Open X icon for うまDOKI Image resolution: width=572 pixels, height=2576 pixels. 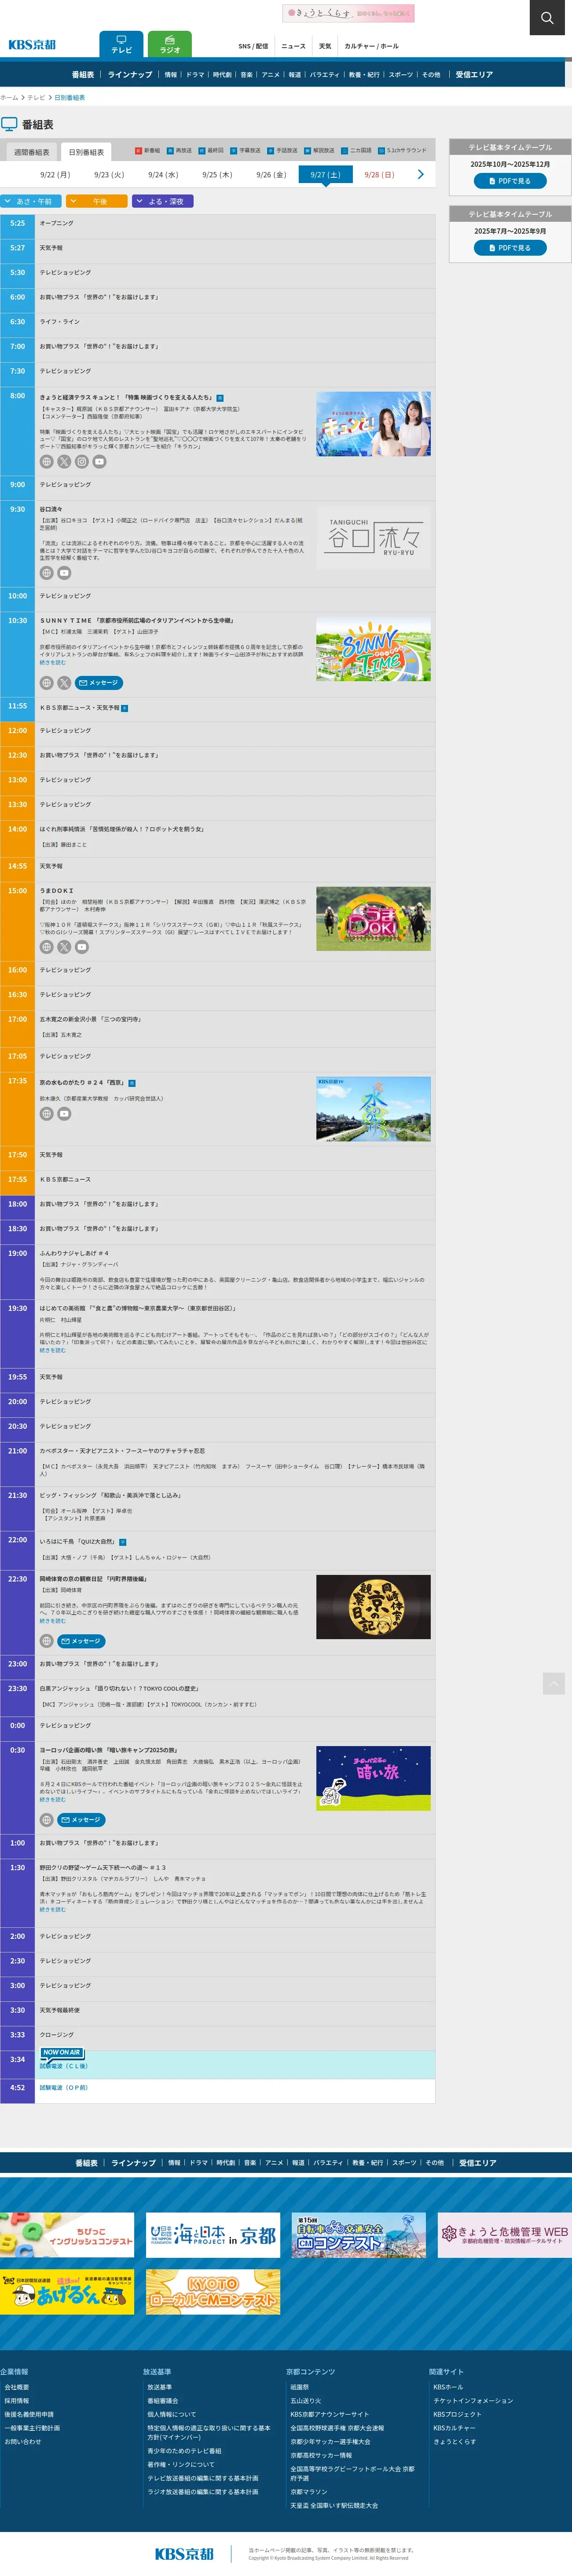tap(64, 947)
